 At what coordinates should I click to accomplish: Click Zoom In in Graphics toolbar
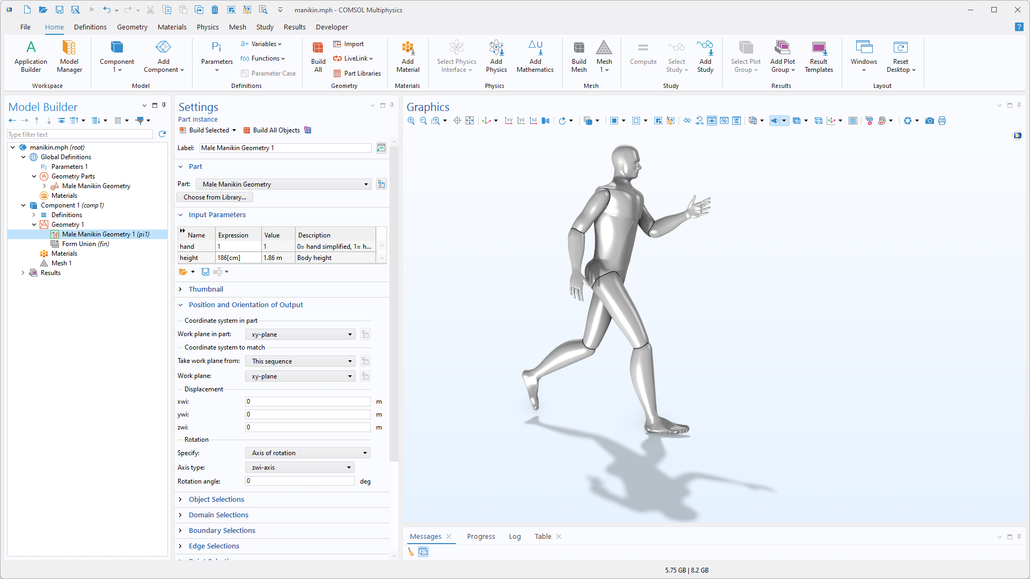click(x=411, y=121)
